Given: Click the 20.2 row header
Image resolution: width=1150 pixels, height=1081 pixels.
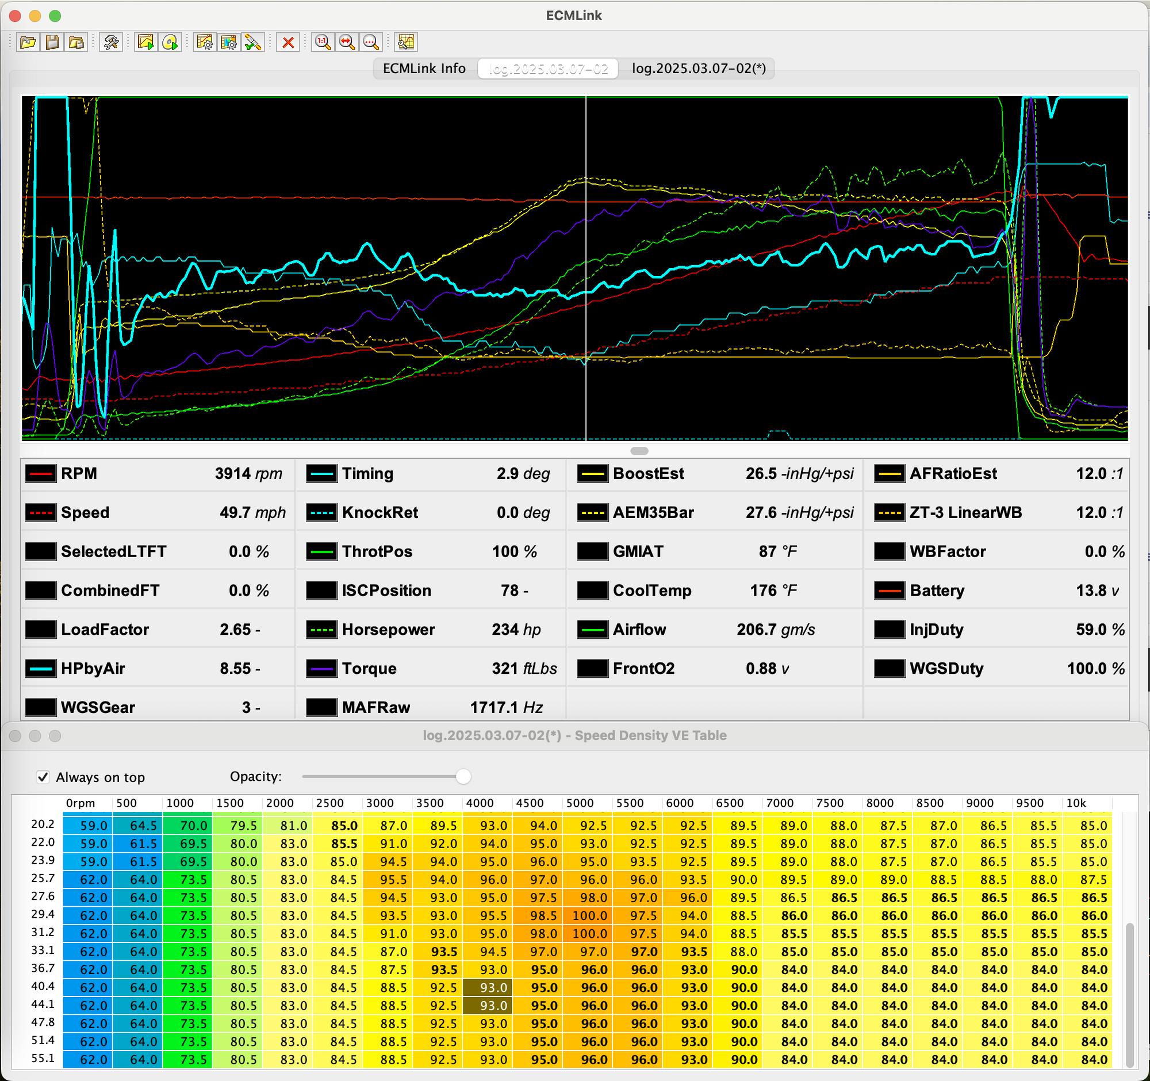Looking at the screenshot, I should point(43,824).
